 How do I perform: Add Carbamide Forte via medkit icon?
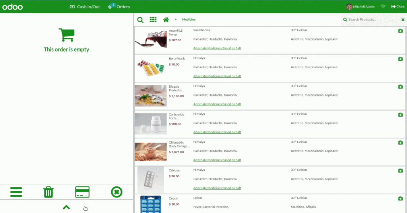tap(400, 115)
